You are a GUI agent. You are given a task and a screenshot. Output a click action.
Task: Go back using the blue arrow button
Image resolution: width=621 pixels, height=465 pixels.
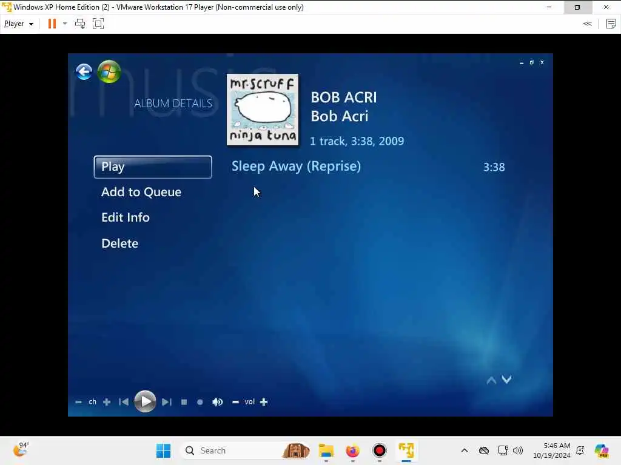click(x=84, y=72)
